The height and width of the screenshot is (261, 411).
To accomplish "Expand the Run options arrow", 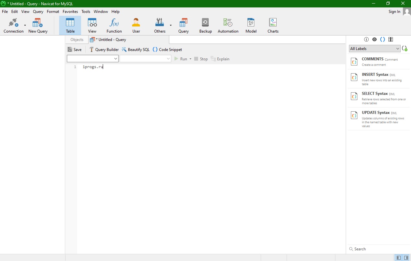I will 190,59.
